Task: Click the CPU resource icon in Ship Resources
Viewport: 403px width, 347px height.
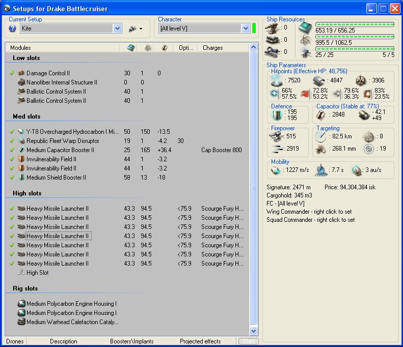Action: (305, 27)
